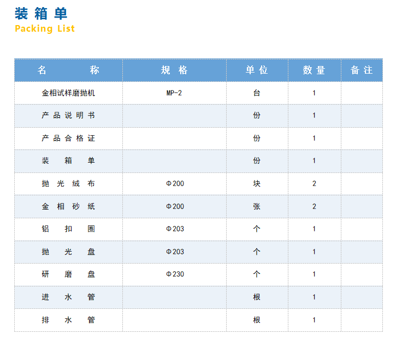This screenshot has width=396, height=340.
Task: Select the 规格 column header
Action: coord(174,70)
